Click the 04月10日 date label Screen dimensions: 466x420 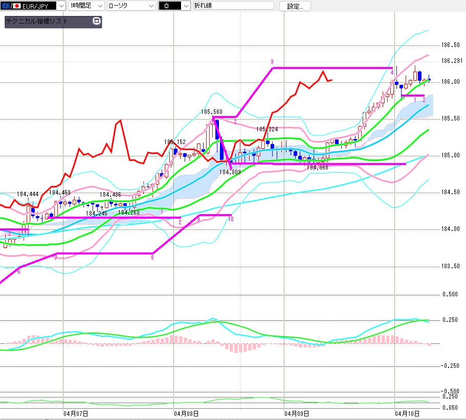coord(407,413)
